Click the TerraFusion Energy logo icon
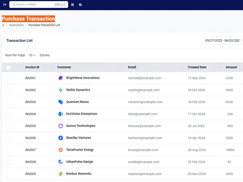 [x=60, y=150]
